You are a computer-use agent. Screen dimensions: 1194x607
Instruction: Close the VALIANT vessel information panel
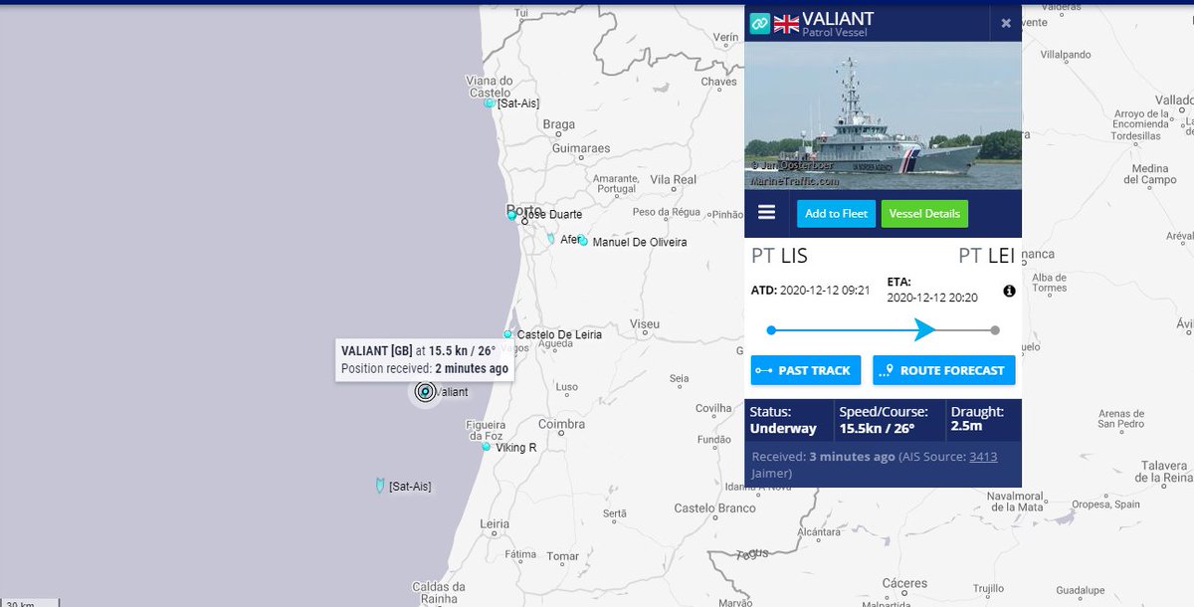click(1006, 22)
